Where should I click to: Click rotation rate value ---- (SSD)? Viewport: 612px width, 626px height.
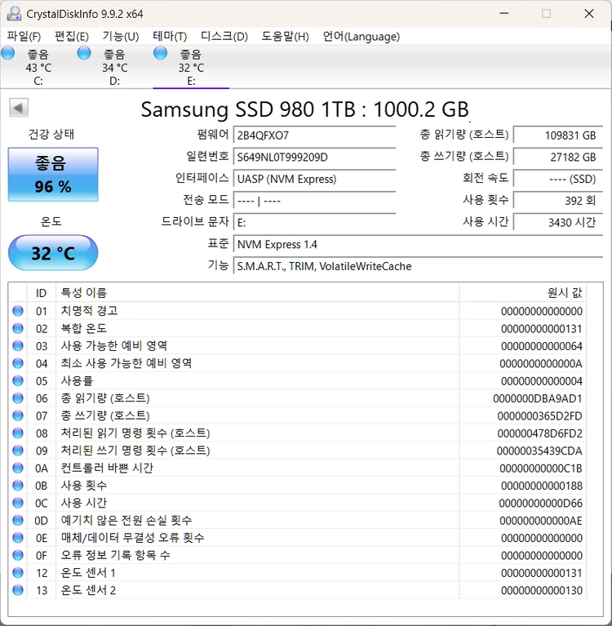click(x=558, y=179)
